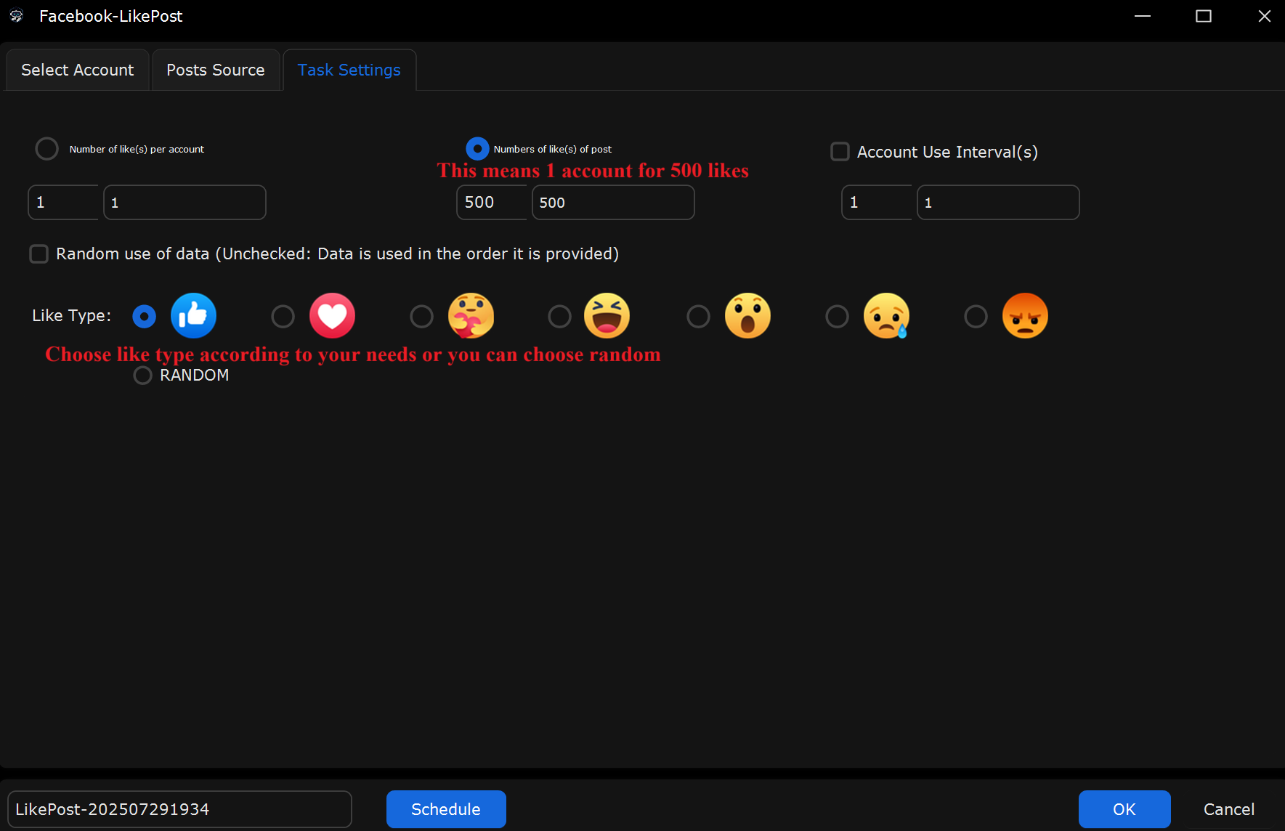Click the app logo in title bar
The height and width of the screenshot is (831, 1285).
[x=17, y=16]
